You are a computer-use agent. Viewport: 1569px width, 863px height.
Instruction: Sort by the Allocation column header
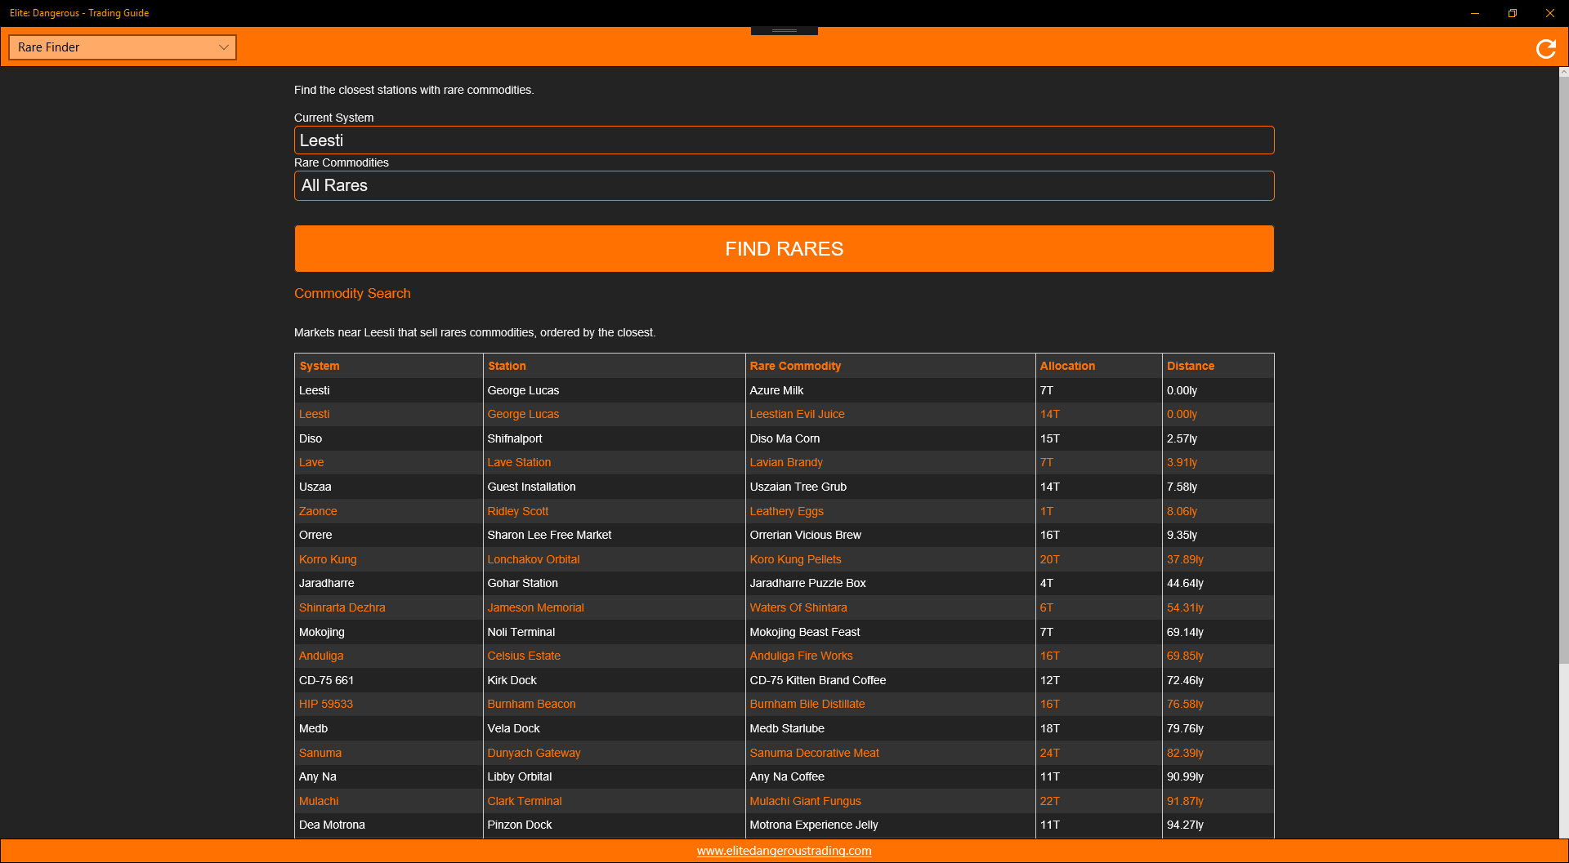tap(1067, 366)
